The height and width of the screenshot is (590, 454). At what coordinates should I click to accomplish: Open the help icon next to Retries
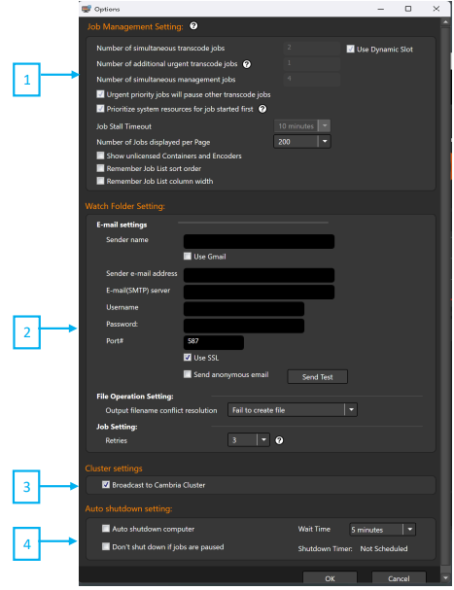(279, 440)
